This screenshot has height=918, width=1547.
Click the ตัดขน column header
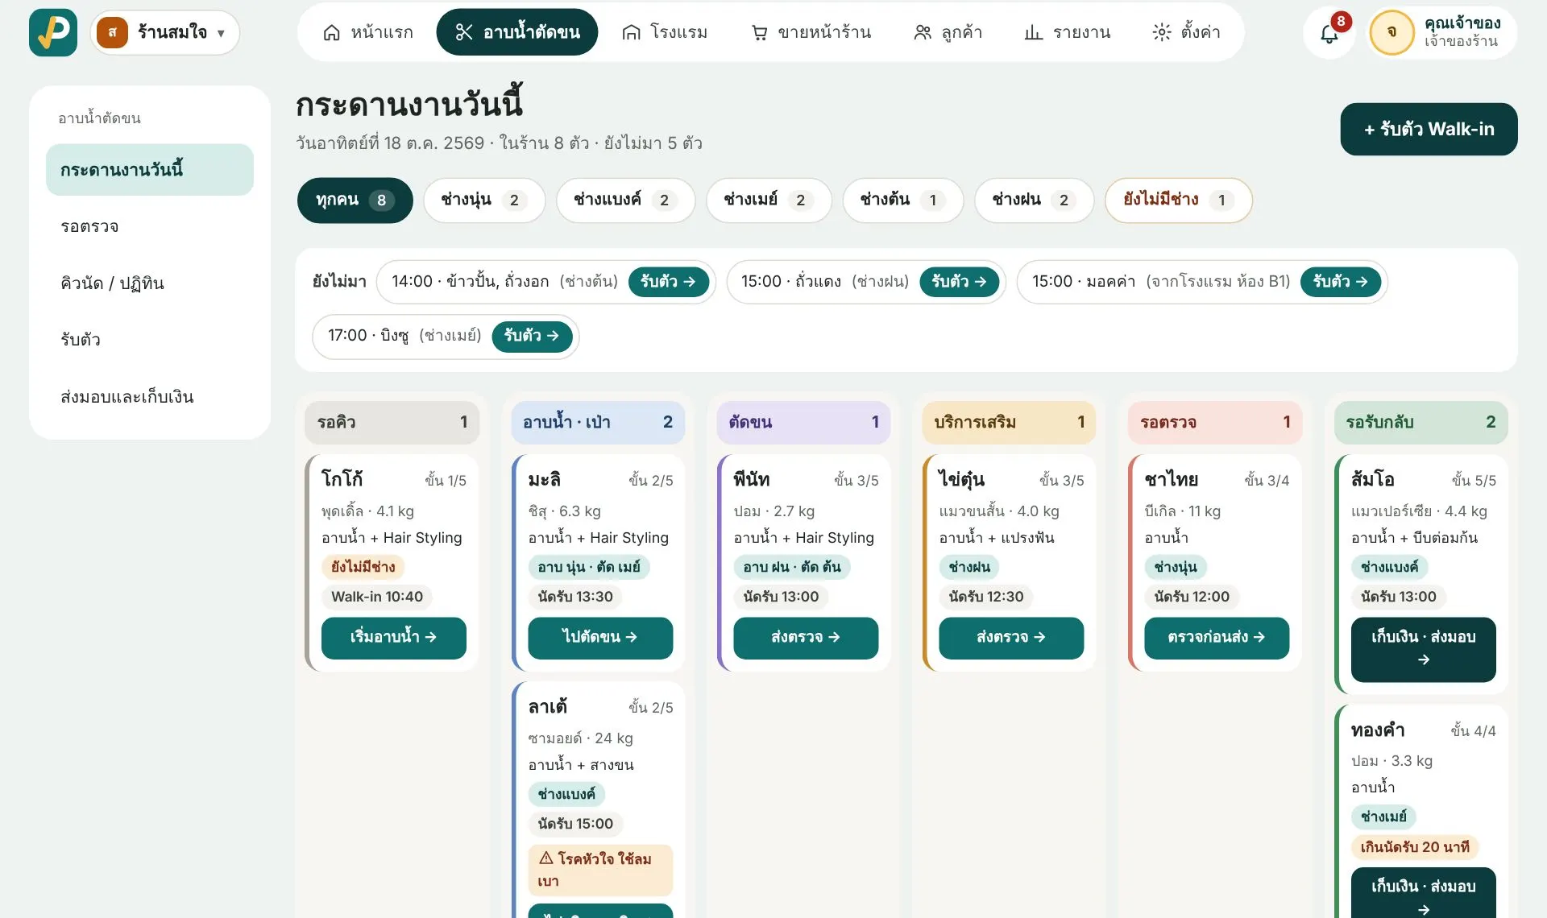pyautogui.click(x=803, y=422)
